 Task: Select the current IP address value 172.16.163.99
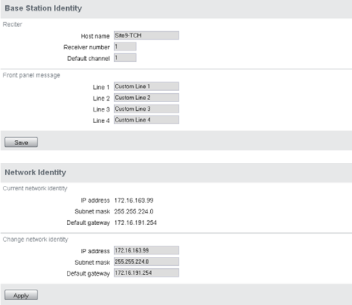134,200
